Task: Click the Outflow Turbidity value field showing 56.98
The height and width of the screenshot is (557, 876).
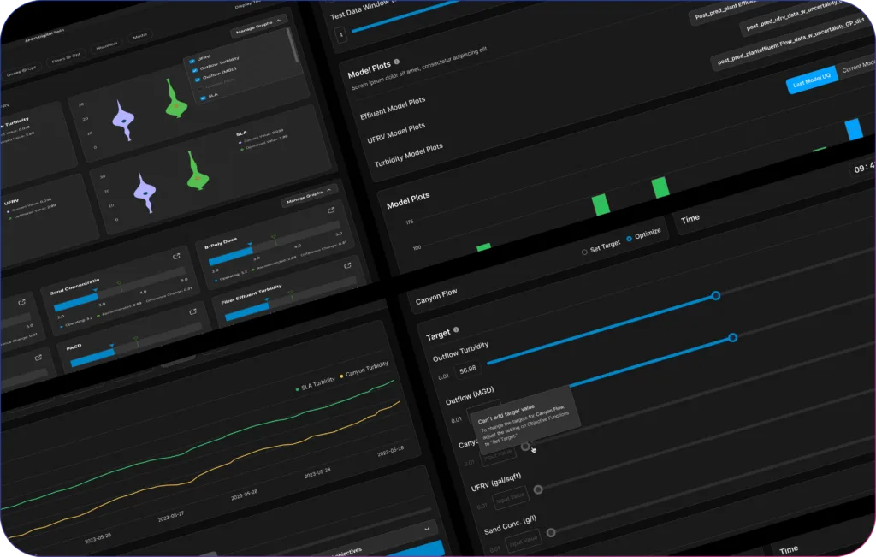Action: pos(468,370)
